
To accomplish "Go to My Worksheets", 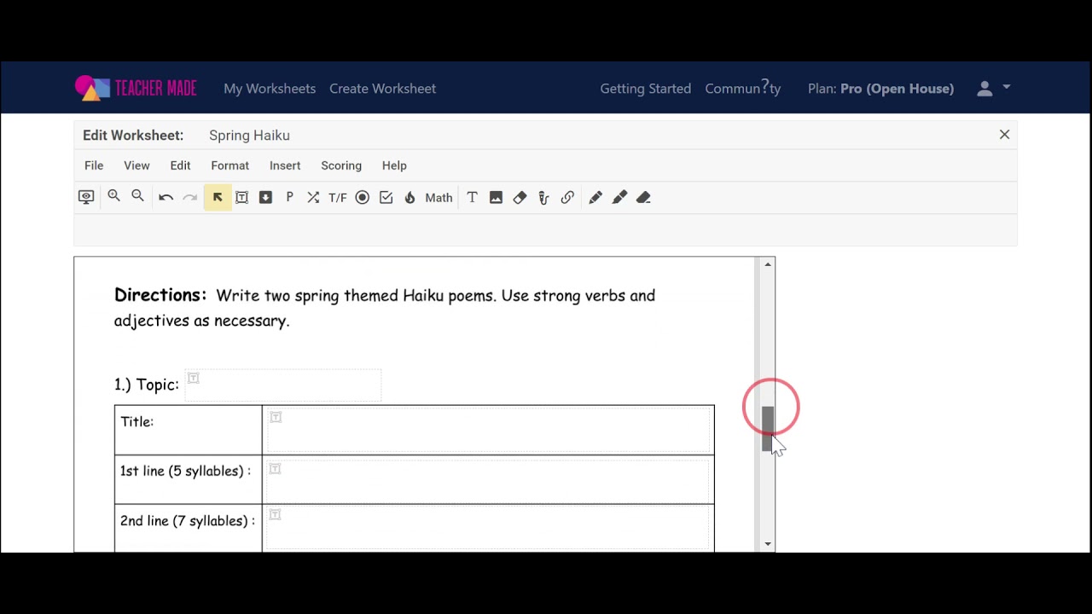I will pyautogui.click(x=270, y=89).
